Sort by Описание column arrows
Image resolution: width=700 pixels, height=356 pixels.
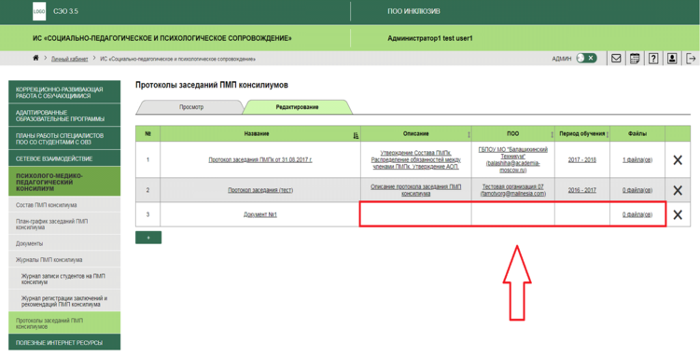point(469,134)
